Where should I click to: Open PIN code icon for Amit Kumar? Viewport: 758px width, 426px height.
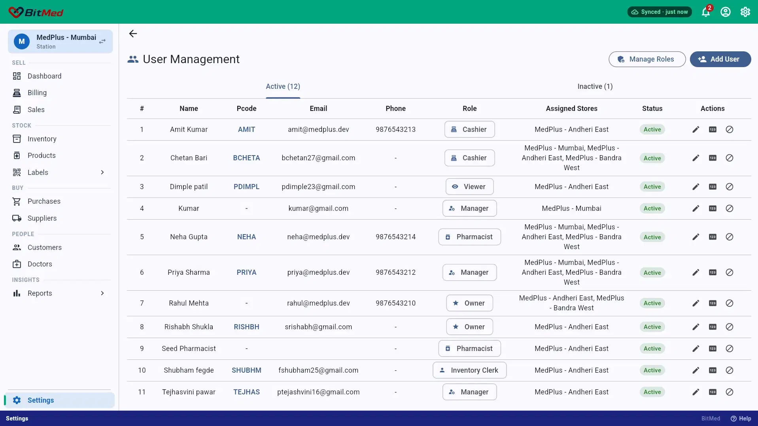pos(713,129)
